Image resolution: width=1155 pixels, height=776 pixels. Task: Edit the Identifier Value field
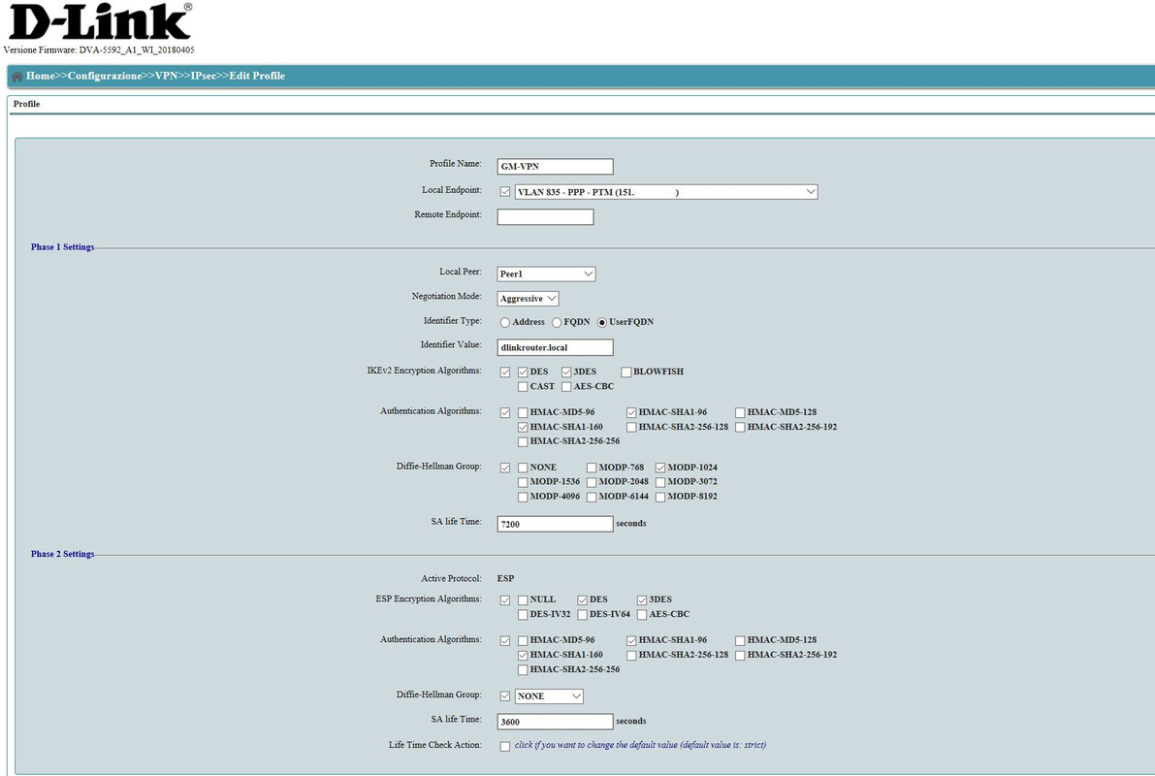(555, 347)
